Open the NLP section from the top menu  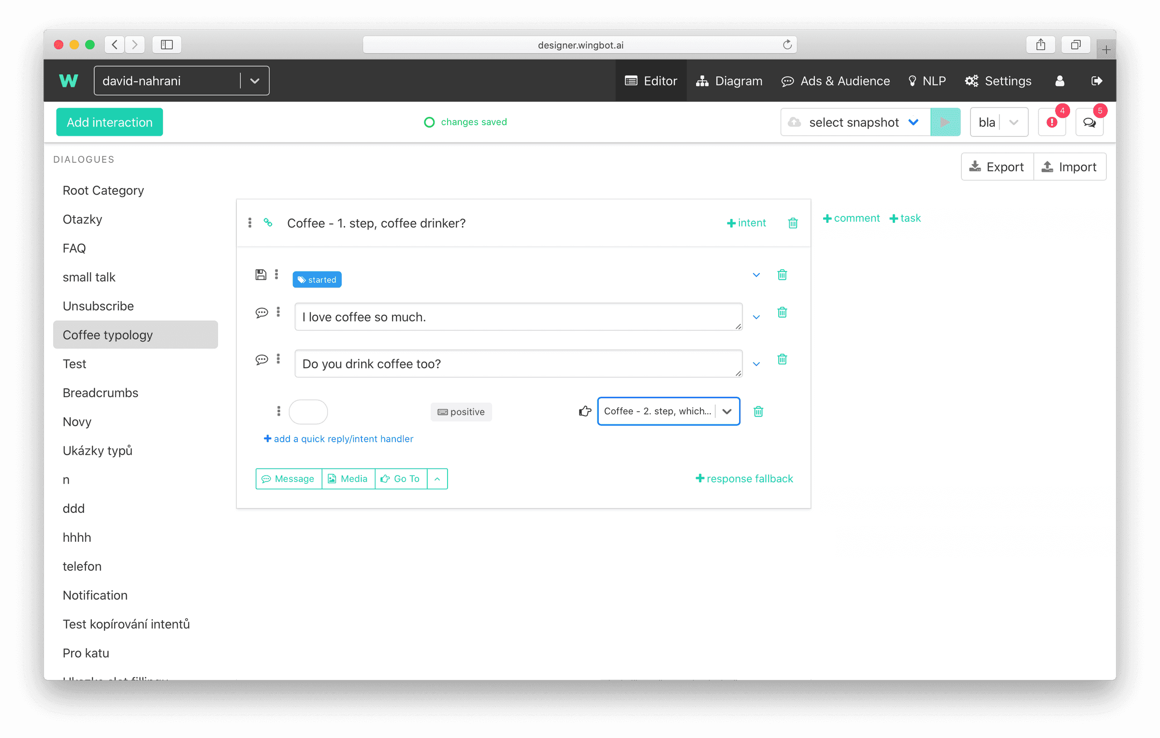(927, 81)
